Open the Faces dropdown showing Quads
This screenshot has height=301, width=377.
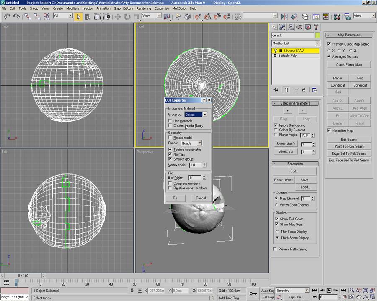[x=199, y=143]
